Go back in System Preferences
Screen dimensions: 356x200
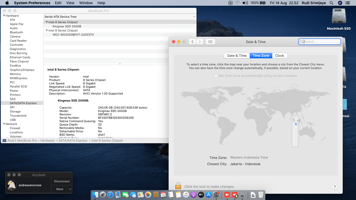click(192, 42)
